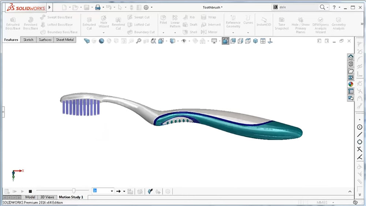Click Take Snapshot in the ribbon
Image resolution: width=366 pixels, height=206 pixels.
(x=282, y=23)
